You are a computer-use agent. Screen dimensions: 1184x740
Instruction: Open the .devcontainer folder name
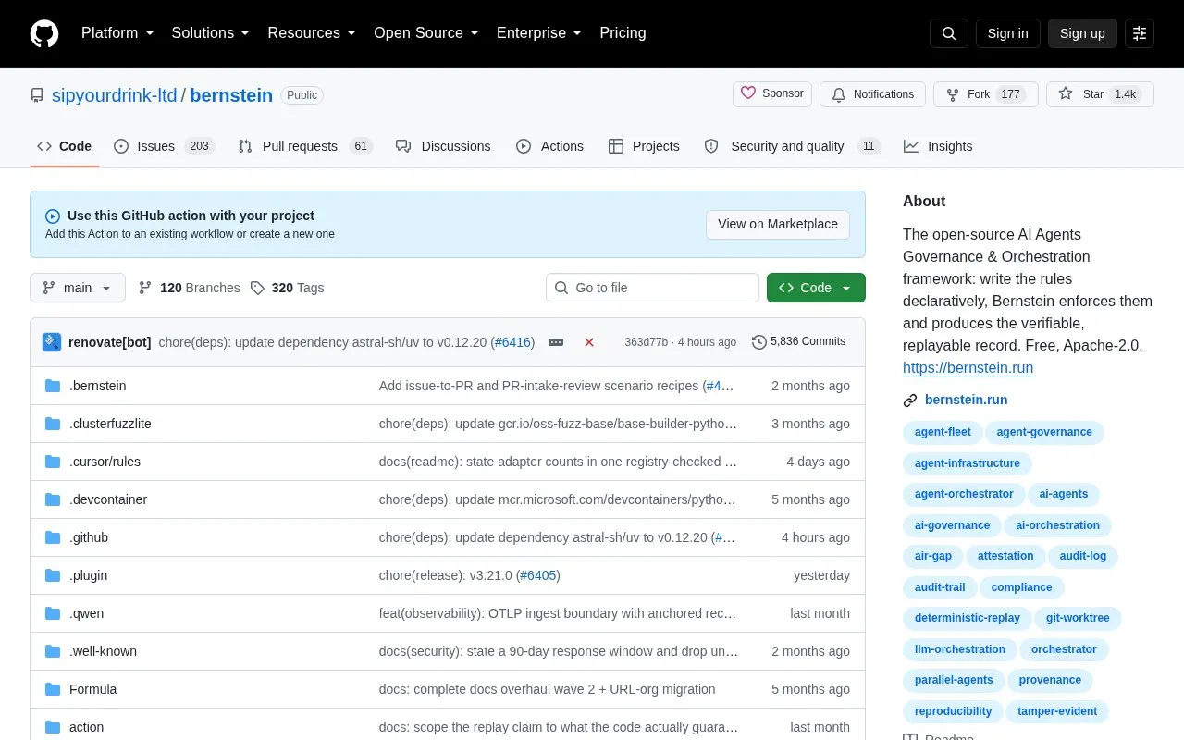pos(108,499)
